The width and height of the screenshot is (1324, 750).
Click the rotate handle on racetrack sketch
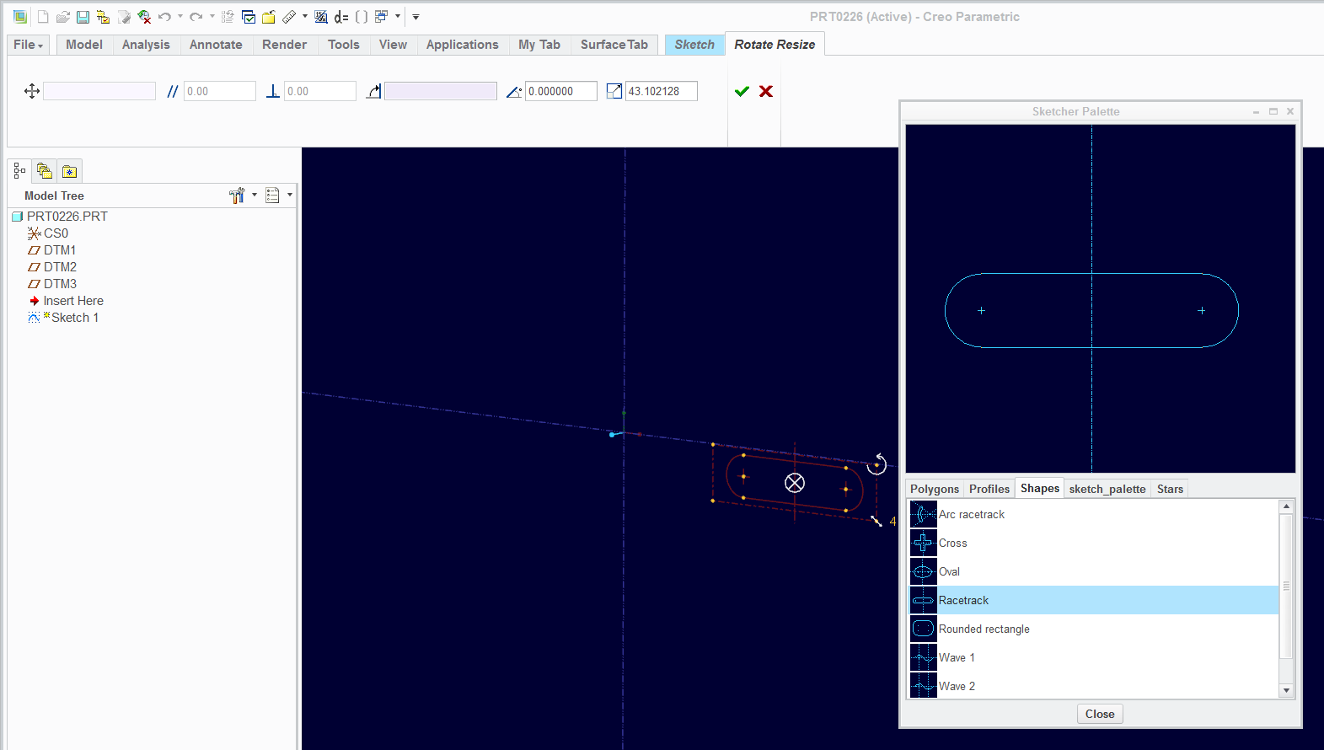point(876,463)
